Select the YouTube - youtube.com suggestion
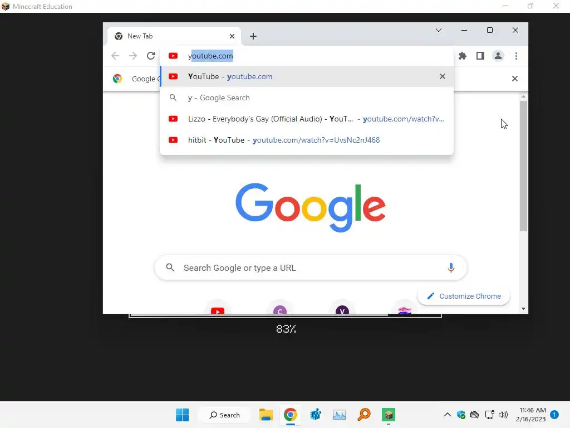Screen dimensions: 570x428 [307, 76]
